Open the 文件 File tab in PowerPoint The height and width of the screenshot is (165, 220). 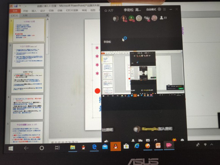click(x=15, y=11)
